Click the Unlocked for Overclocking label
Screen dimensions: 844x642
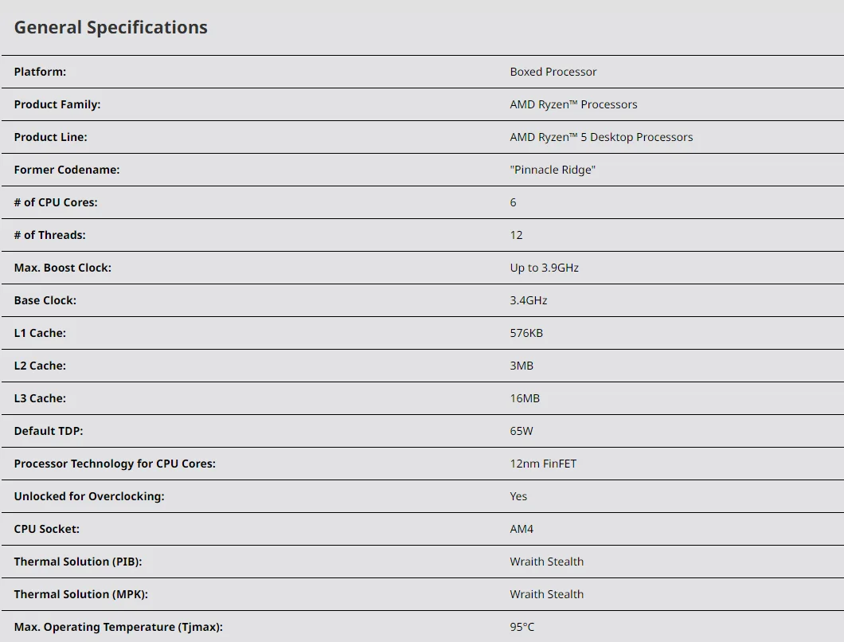(89, 496)
